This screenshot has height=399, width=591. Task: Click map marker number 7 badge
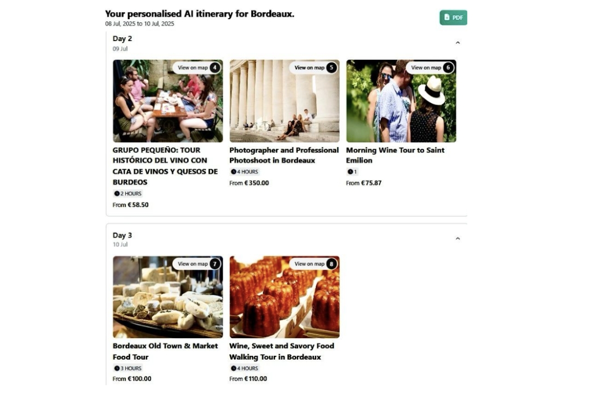tap(215, 264)
